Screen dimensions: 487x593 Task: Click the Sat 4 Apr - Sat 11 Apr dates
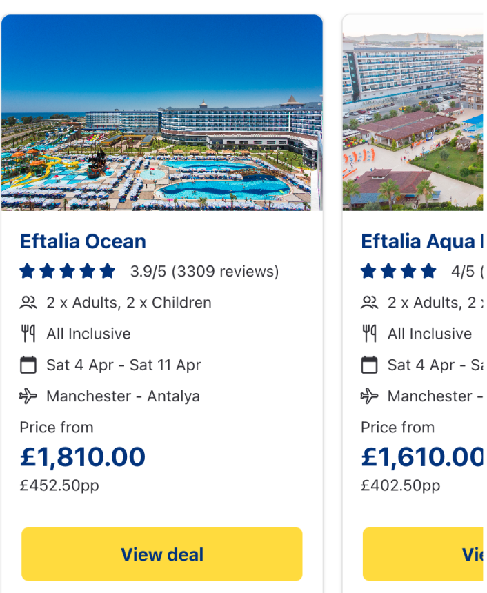click(x=123, y=365)
